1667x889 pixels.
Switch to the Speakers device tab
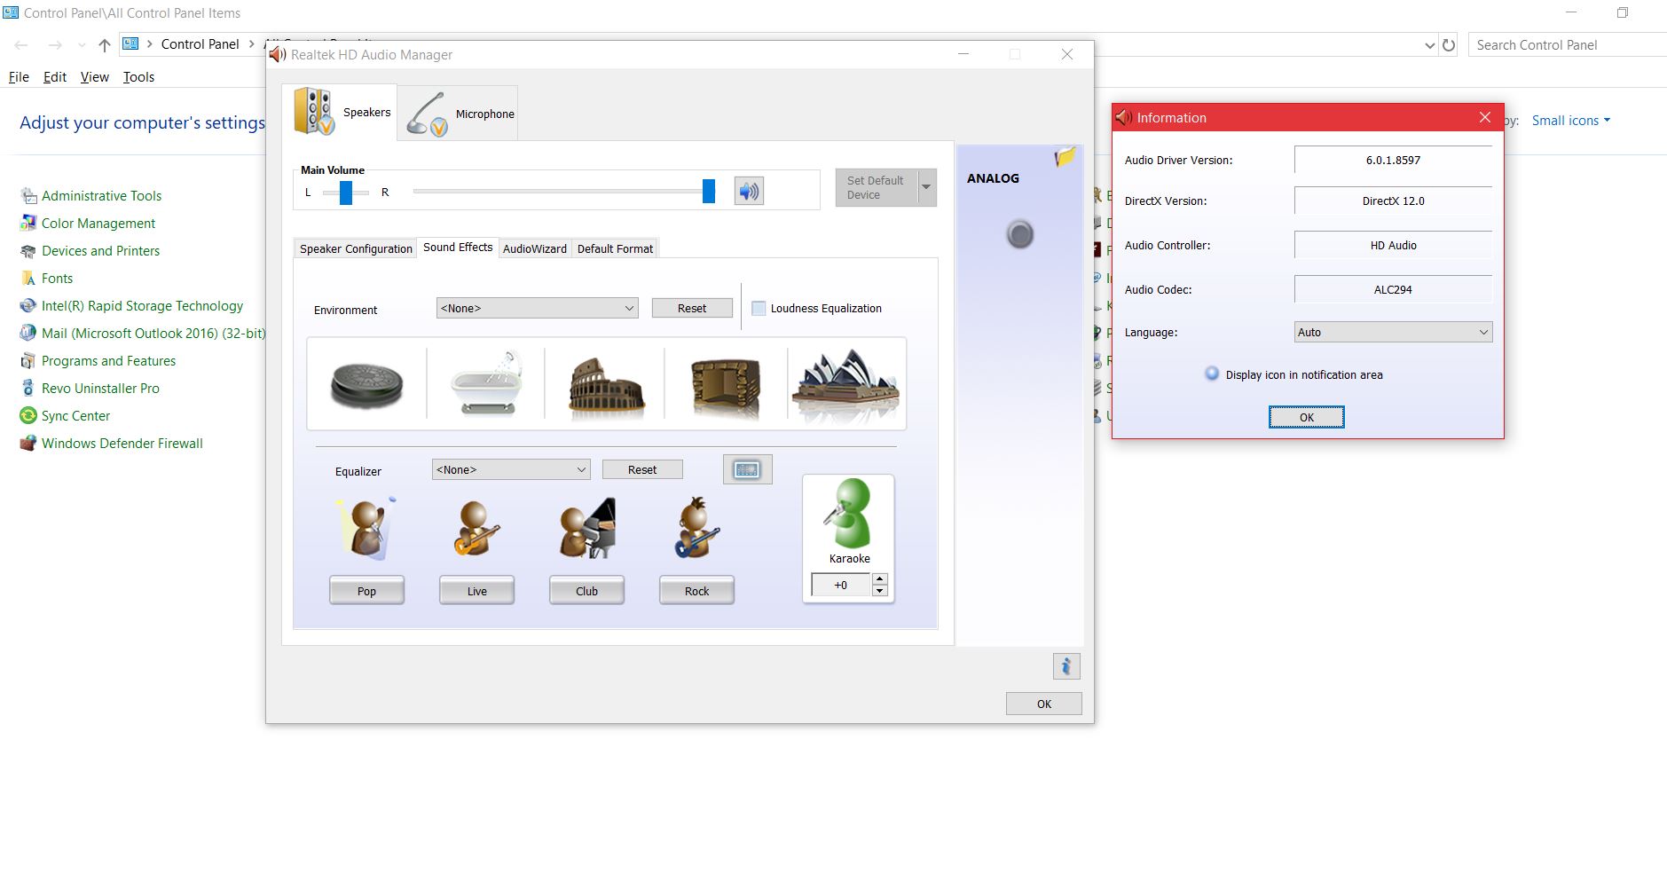pyautogui.click(x=341, y=112)
